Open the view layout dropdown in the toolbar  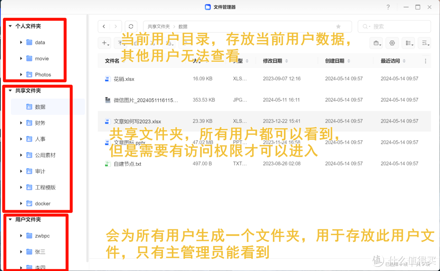point(409,43)
